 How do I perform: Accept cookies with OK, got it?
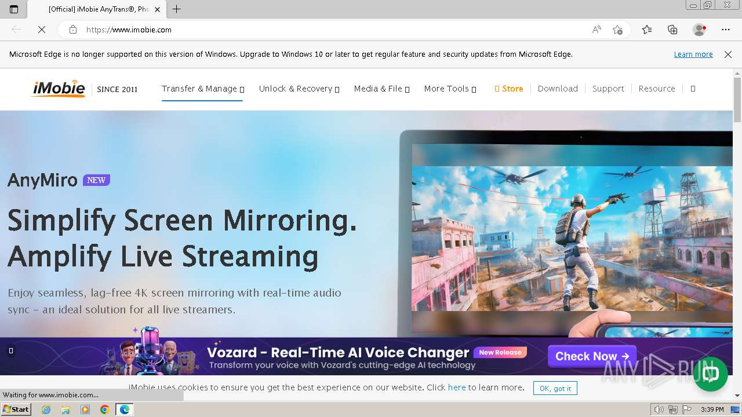pyautogui.click(x=555, y=388)
